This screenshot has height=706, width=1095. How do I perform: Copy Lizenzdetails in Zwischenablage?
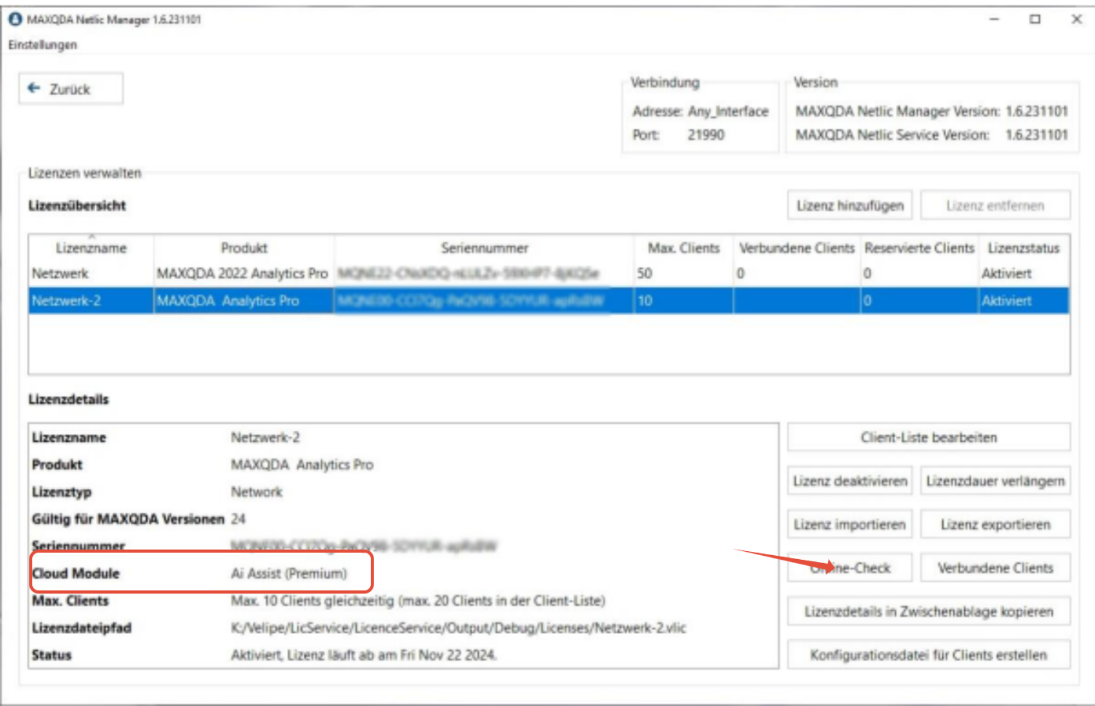pos(929,611)
